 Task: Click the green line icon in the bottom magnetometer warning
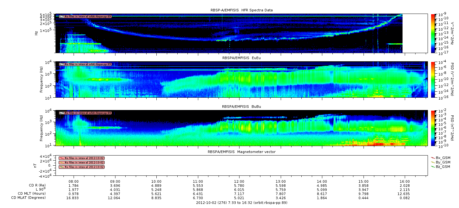coord(62,167)
